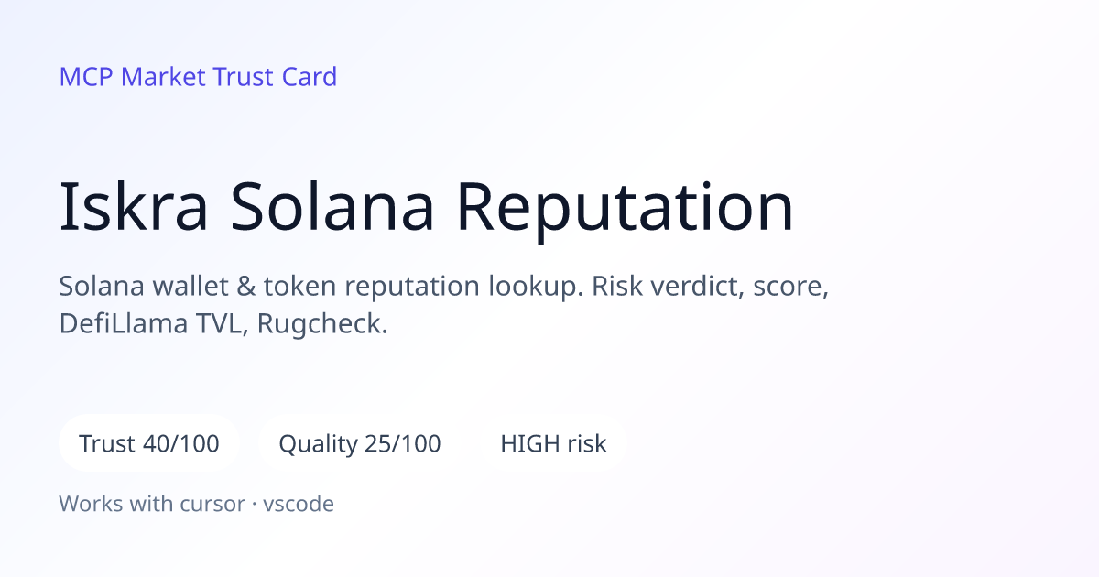Click the 25/100 number in Quality badge

[x=401, y=444]
